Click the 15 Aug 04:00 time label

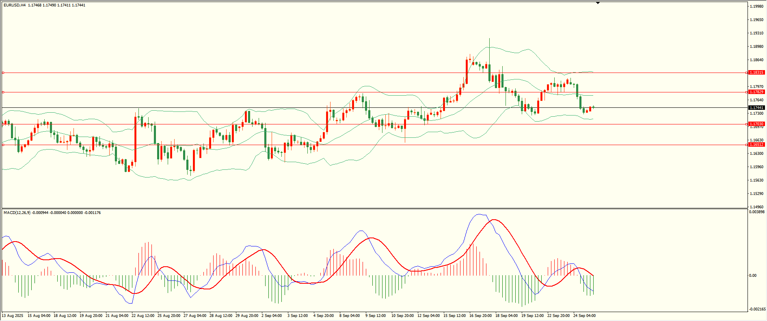pos(39,316)
